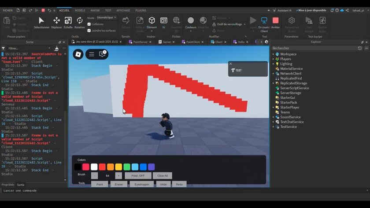Open the Mode Géométrique dropdown
Image resolution: width=370 pixels, height=208 pixels.
tap(107, 18)
